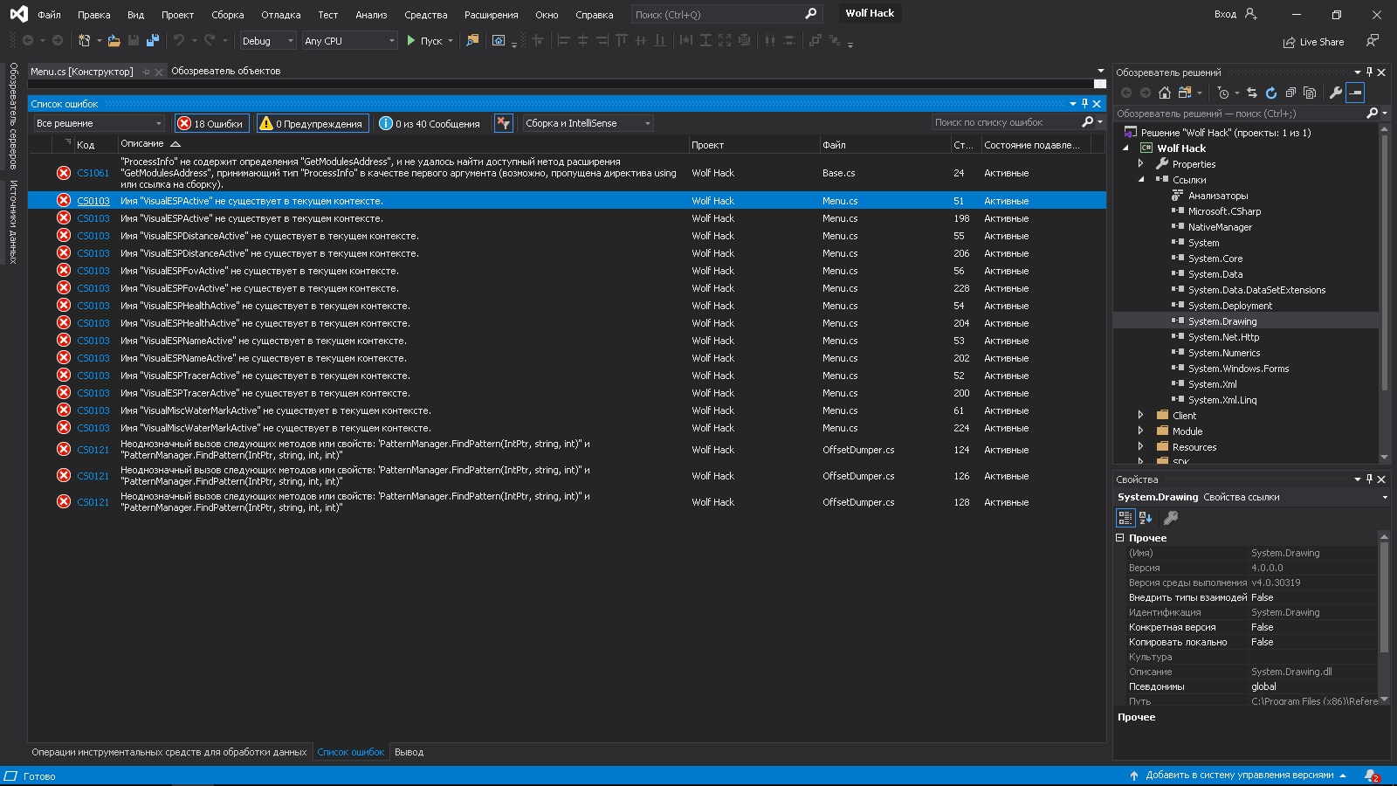Click the categorized view icon in Properties
Screen dimensions: 1397x786
coord(1125,518)
